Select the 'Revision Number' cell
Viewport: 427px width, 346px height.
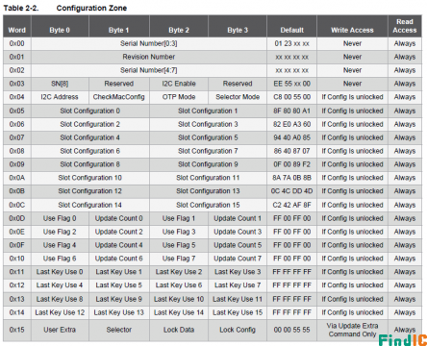149,57
